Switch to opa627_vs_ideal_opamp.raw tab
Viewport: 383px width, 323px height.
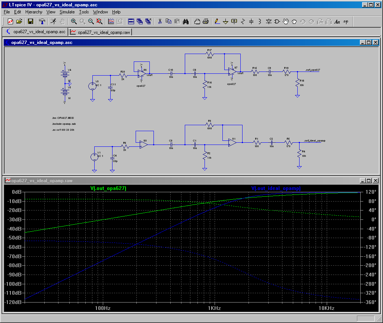pyautogui.click(x=100, y=32)
